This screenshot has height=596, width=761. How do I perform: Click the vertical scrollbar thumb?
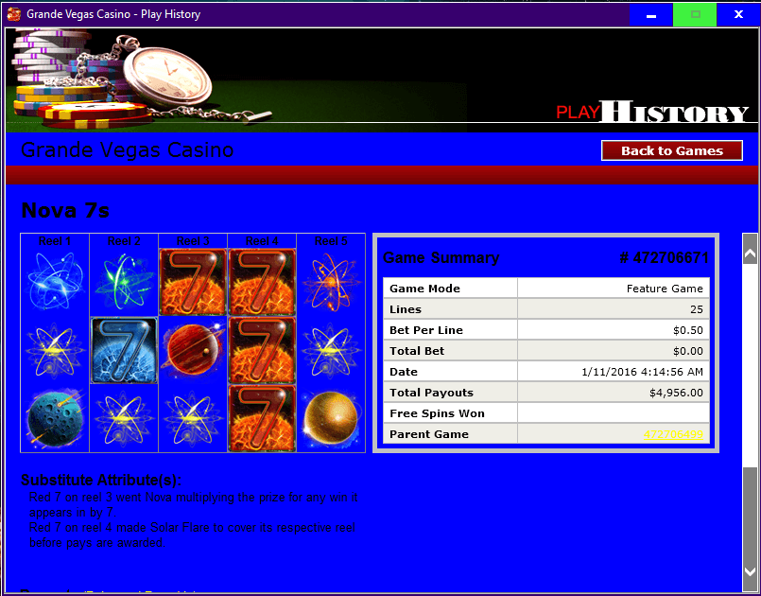pyautogui.click(x=750, y=515)
